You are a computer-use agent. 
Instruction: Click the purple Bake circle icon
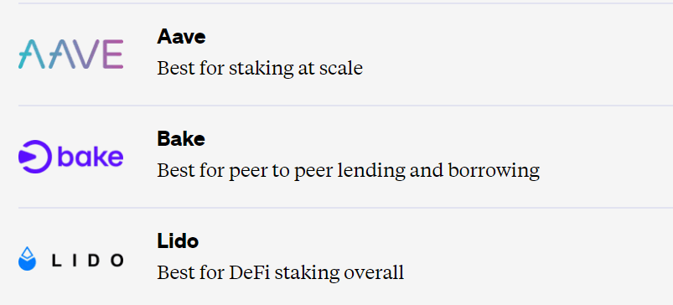(34, 157)
